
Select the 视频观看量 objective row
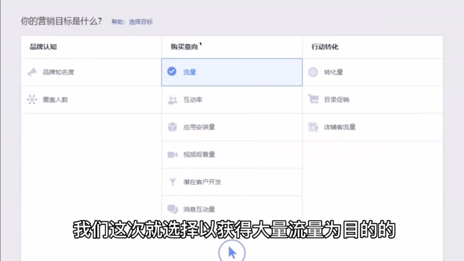click(x=199, y=154)
